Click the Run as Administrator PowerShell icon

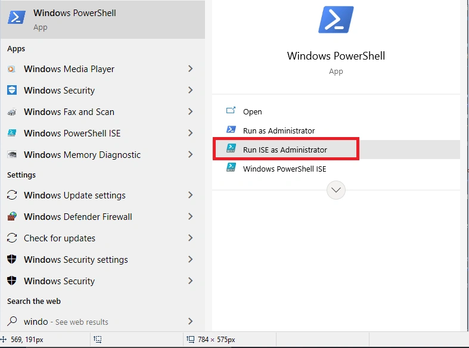click(231, 129)
